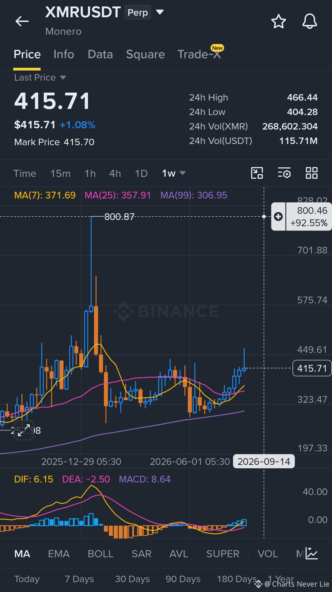Open the Trade-X tab
Screen dimensions: 332x592
click(199, 54)
